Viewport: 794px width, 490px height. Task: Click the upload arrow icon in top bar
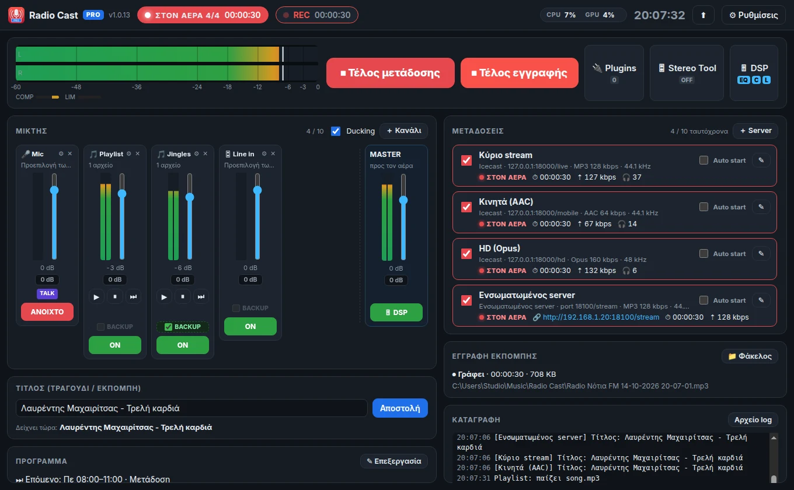[x=704, y=15]
